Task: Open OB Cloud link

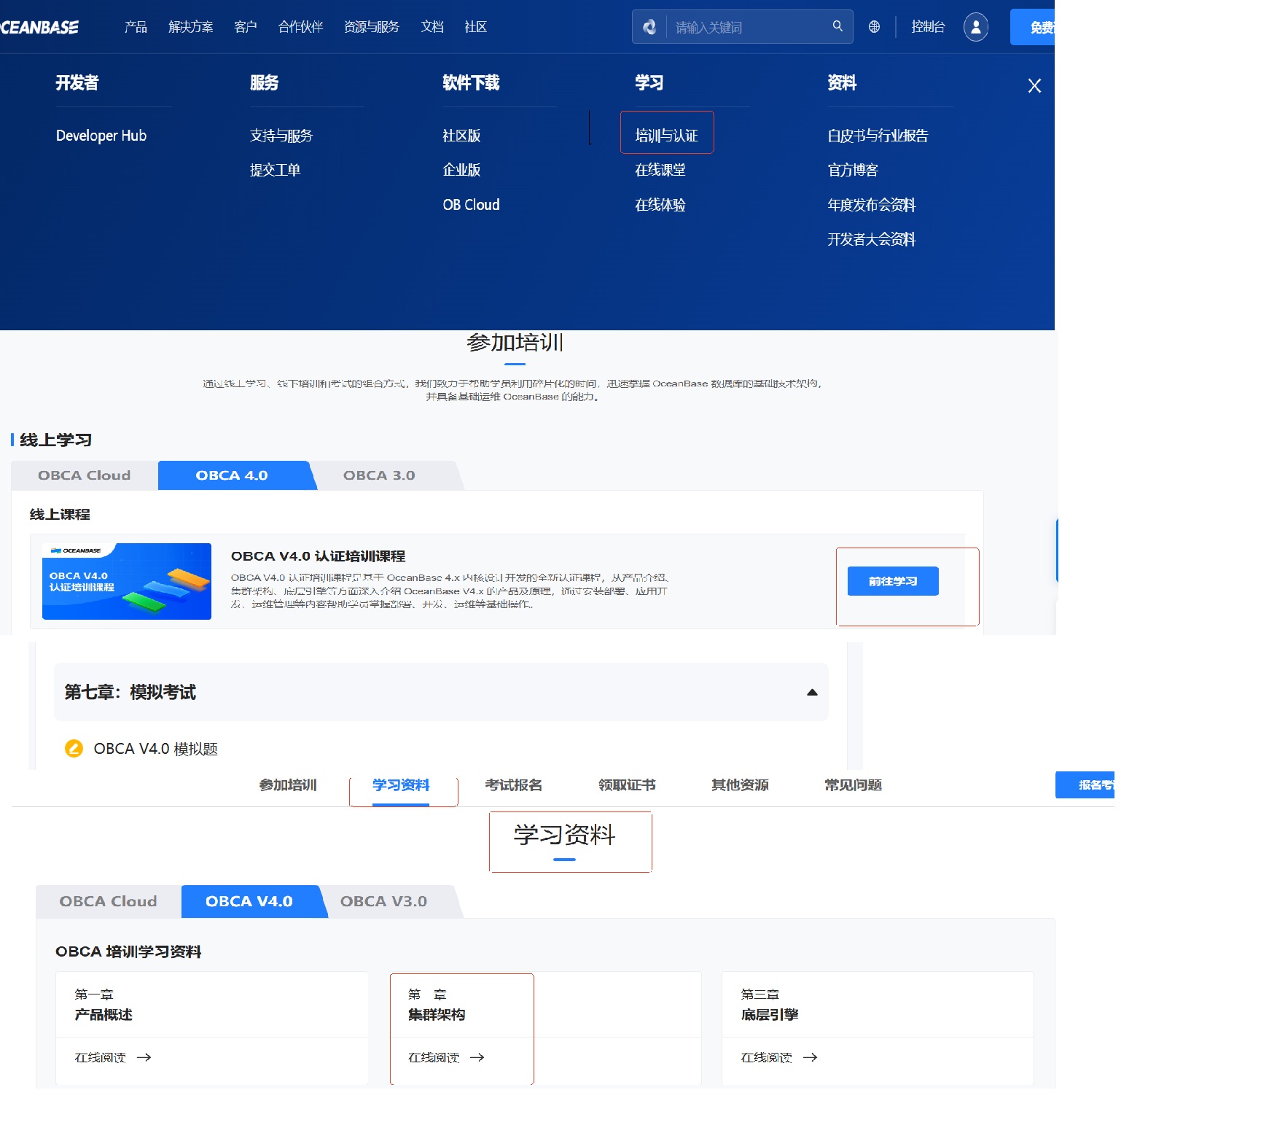Action: tap(471, 205)
